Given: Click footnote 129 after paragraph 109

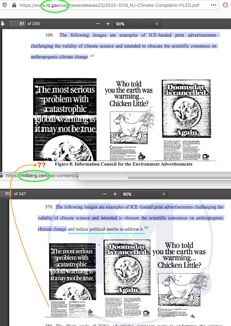Looking at the screenshot, I should 92,55.
